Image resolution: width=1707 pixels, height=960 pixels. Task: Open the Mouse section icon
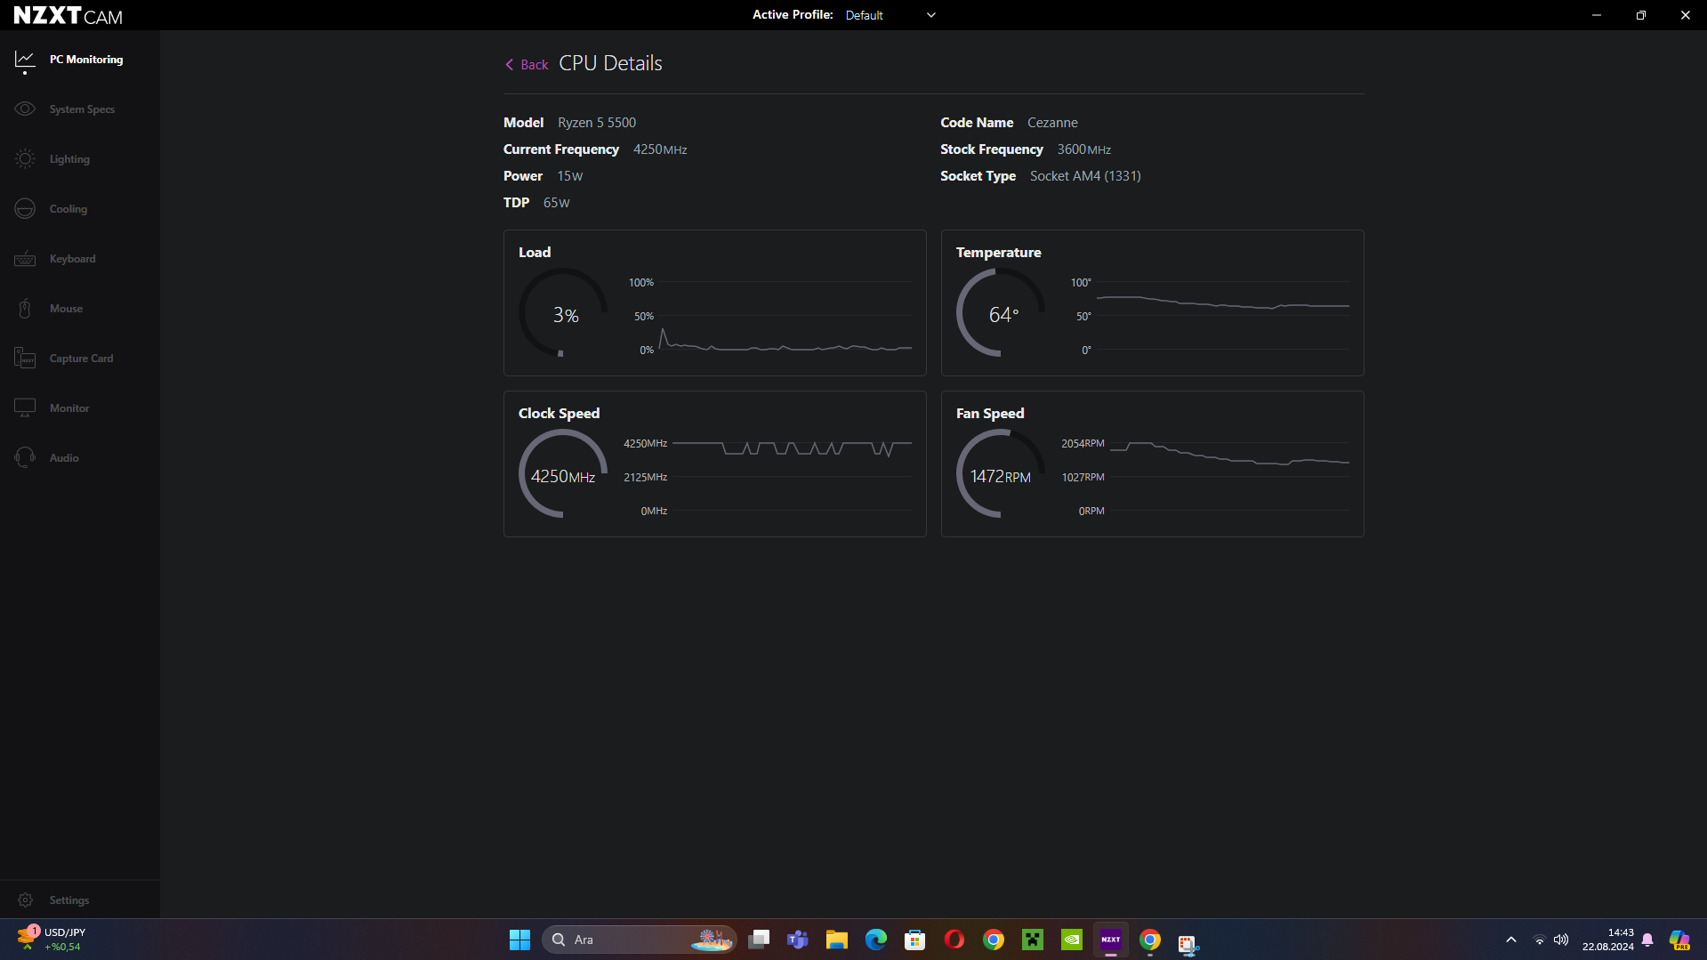[25, 309]
